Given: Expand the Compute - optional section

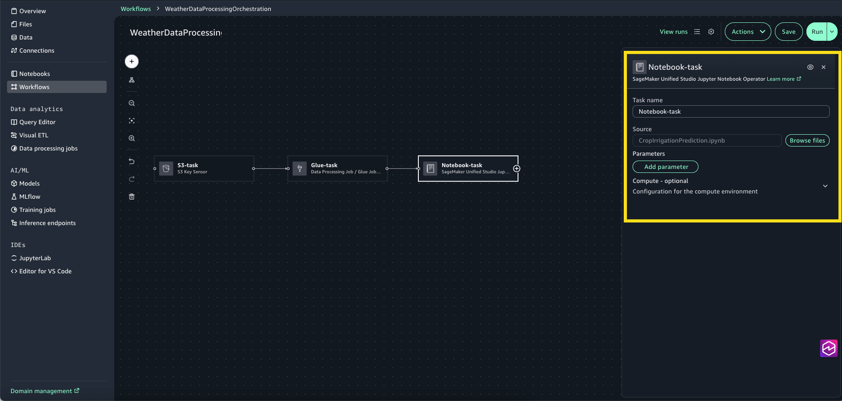Looking at the screenshot, I should pos(825,186).
